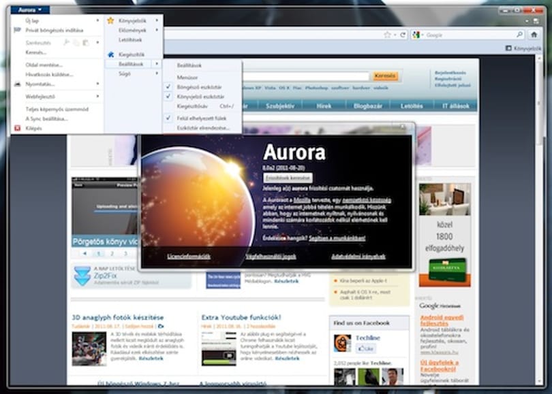Click the private browsing mask icon
The height and width of the screenshot is (394, 552).
17,30
